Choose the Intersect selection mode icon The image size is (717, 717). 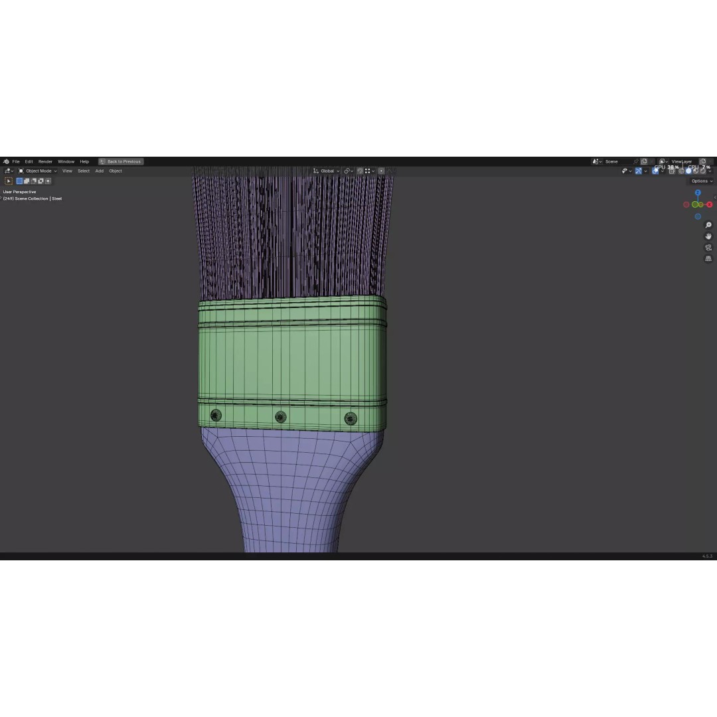click(48, 181)
